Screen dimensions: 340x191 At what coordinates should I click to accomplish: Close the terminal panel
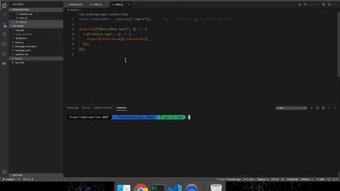(x=335, y=108)
